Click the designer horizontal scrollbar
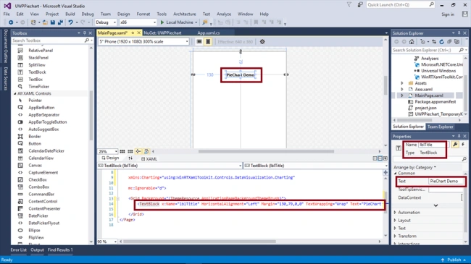This screenshot has height=264, width=471. tap(266, 151)
